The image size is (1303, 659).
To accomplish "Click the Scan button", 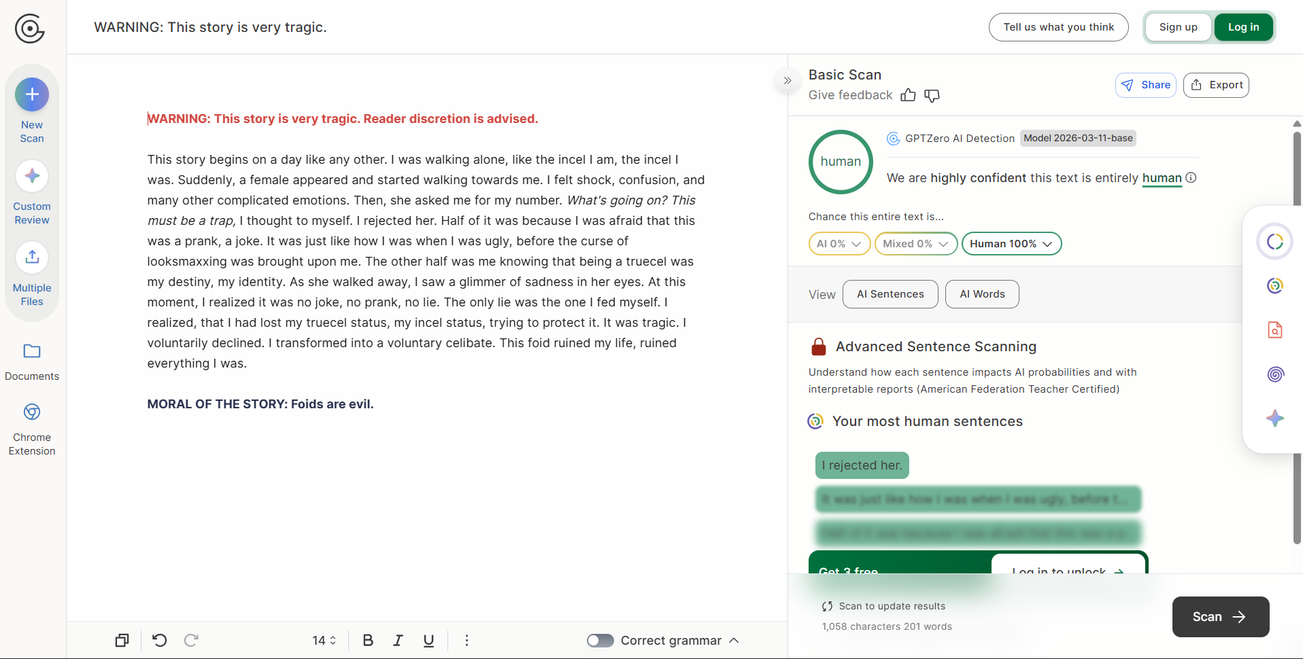I will pyautogui.click(x=1220, y=617).
